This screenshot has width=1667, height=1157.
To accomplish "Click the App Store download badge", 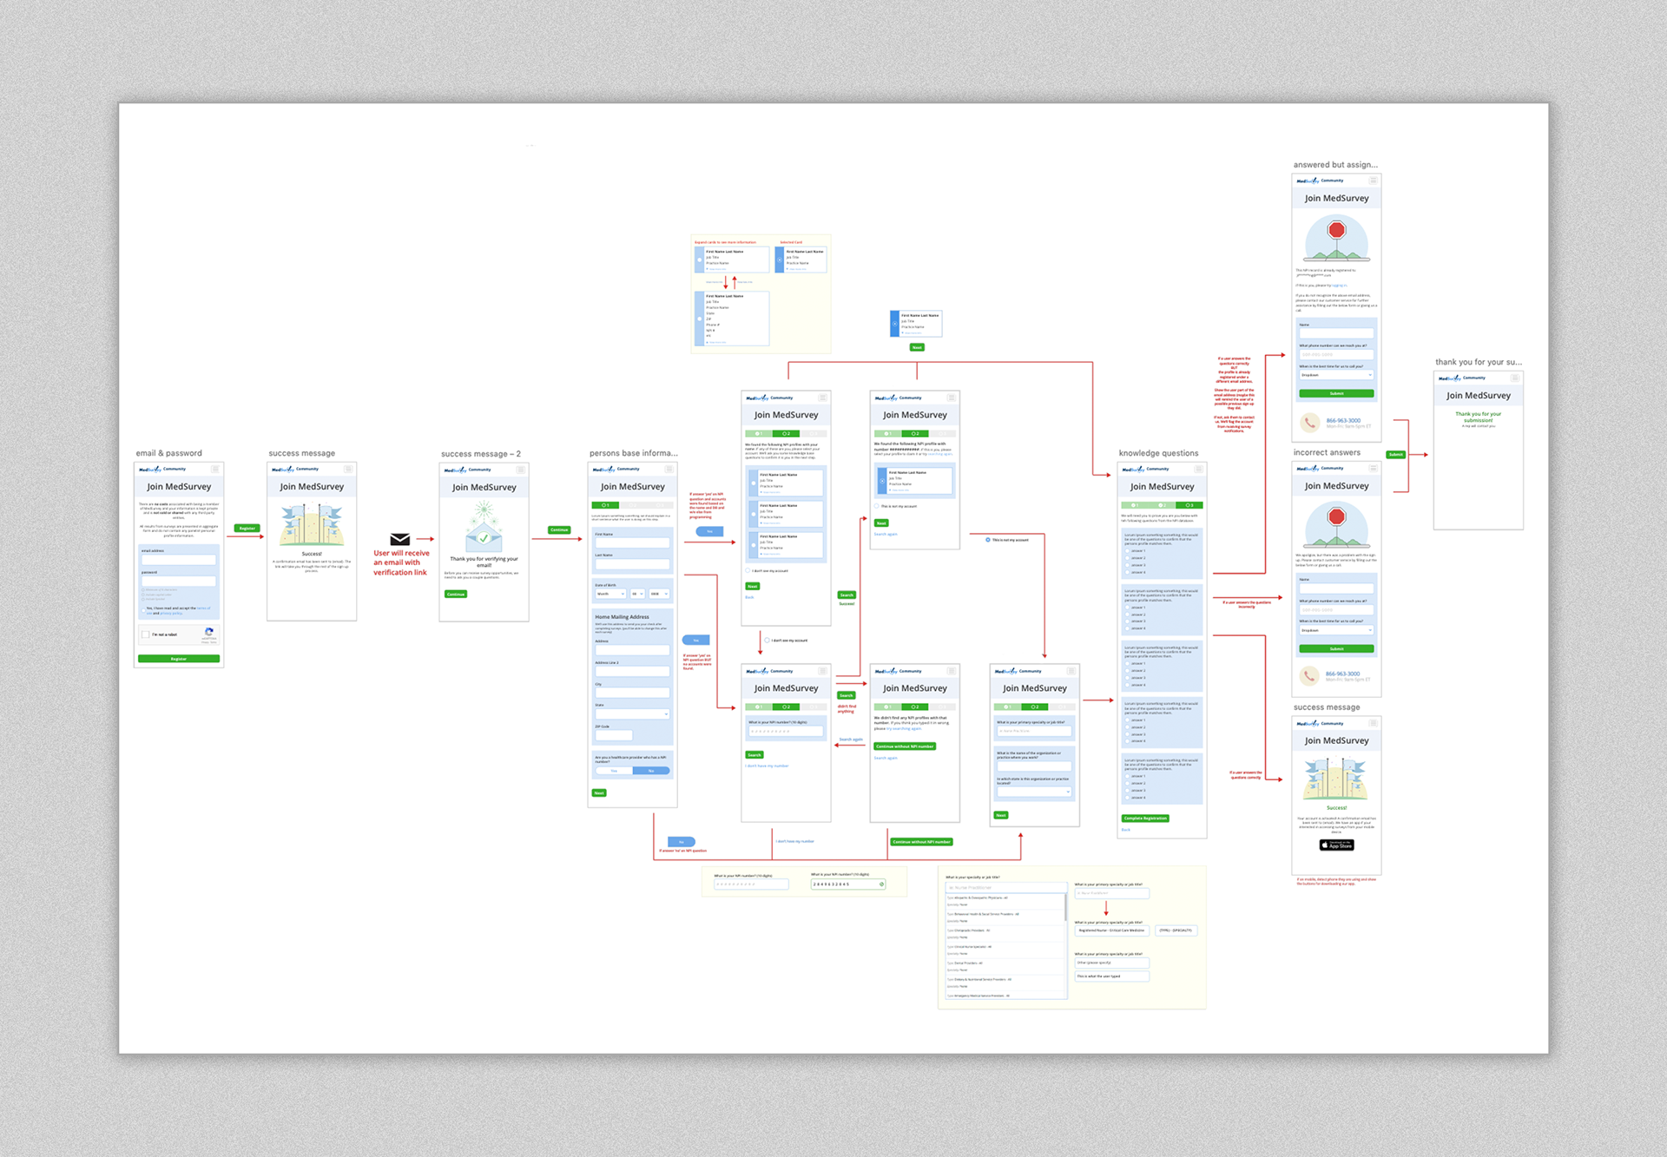I will (x=1336, y=845).
